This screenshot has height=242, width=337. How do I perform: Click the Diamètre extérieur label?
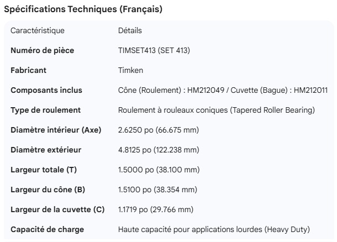pos(46,150)
